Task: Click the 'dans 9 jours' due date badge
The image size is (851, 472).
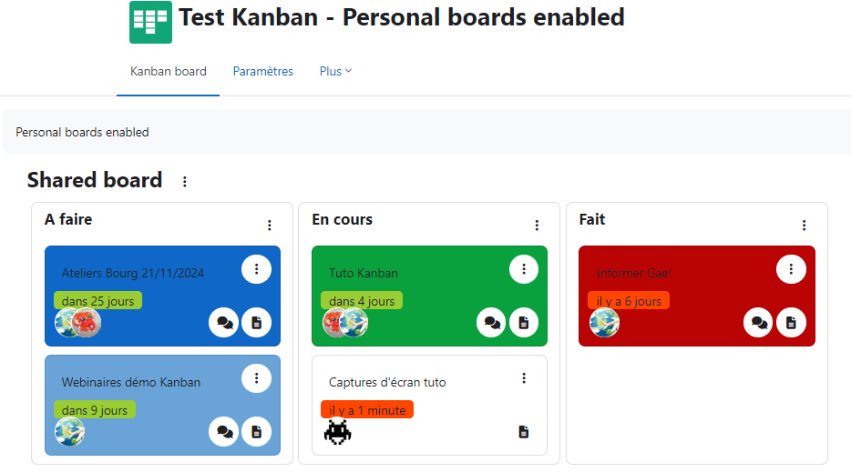Action: pos(95,410)
